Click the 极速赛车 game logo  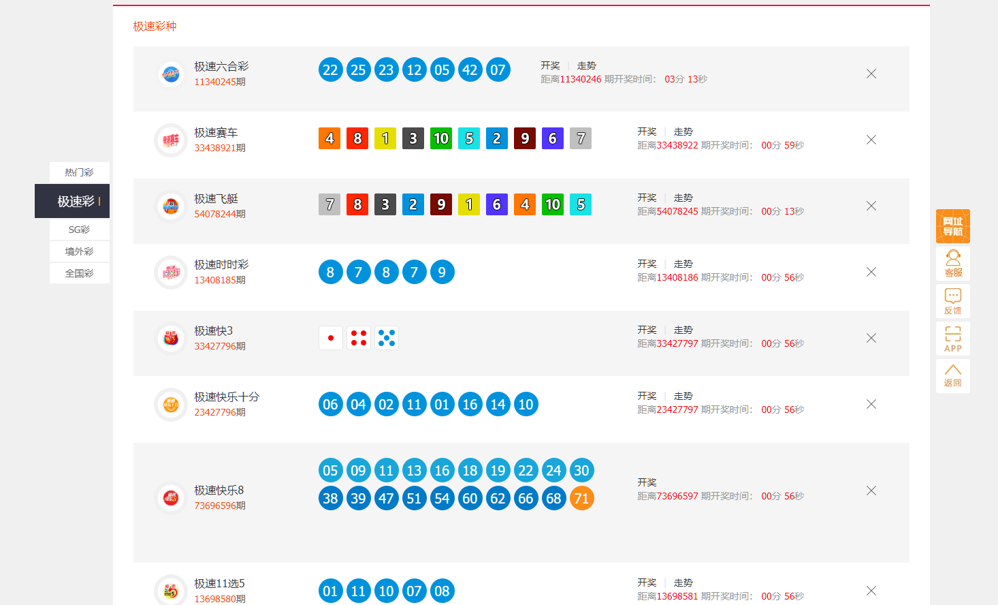coord(170,140)
